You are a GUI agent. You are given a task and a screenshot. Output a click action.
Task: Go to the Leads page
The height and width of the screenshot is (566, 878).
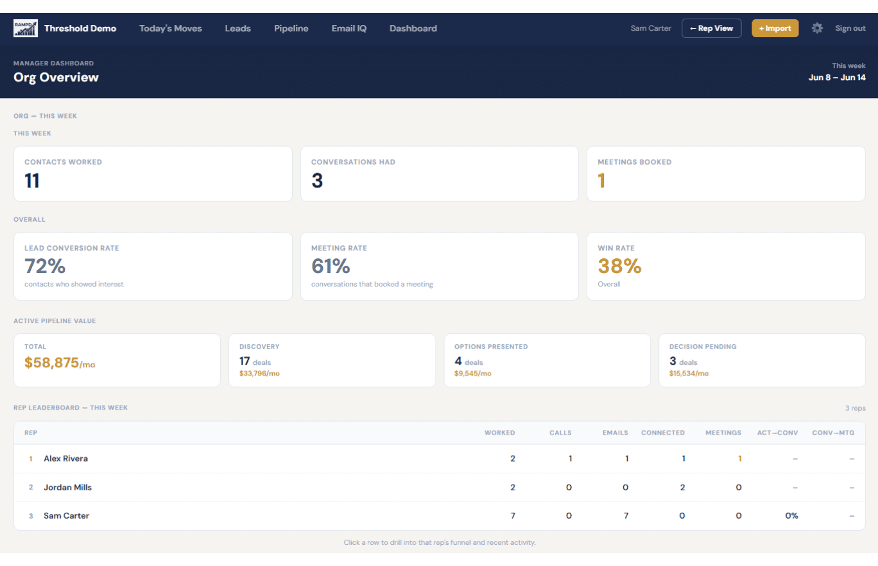click(237, 28)
